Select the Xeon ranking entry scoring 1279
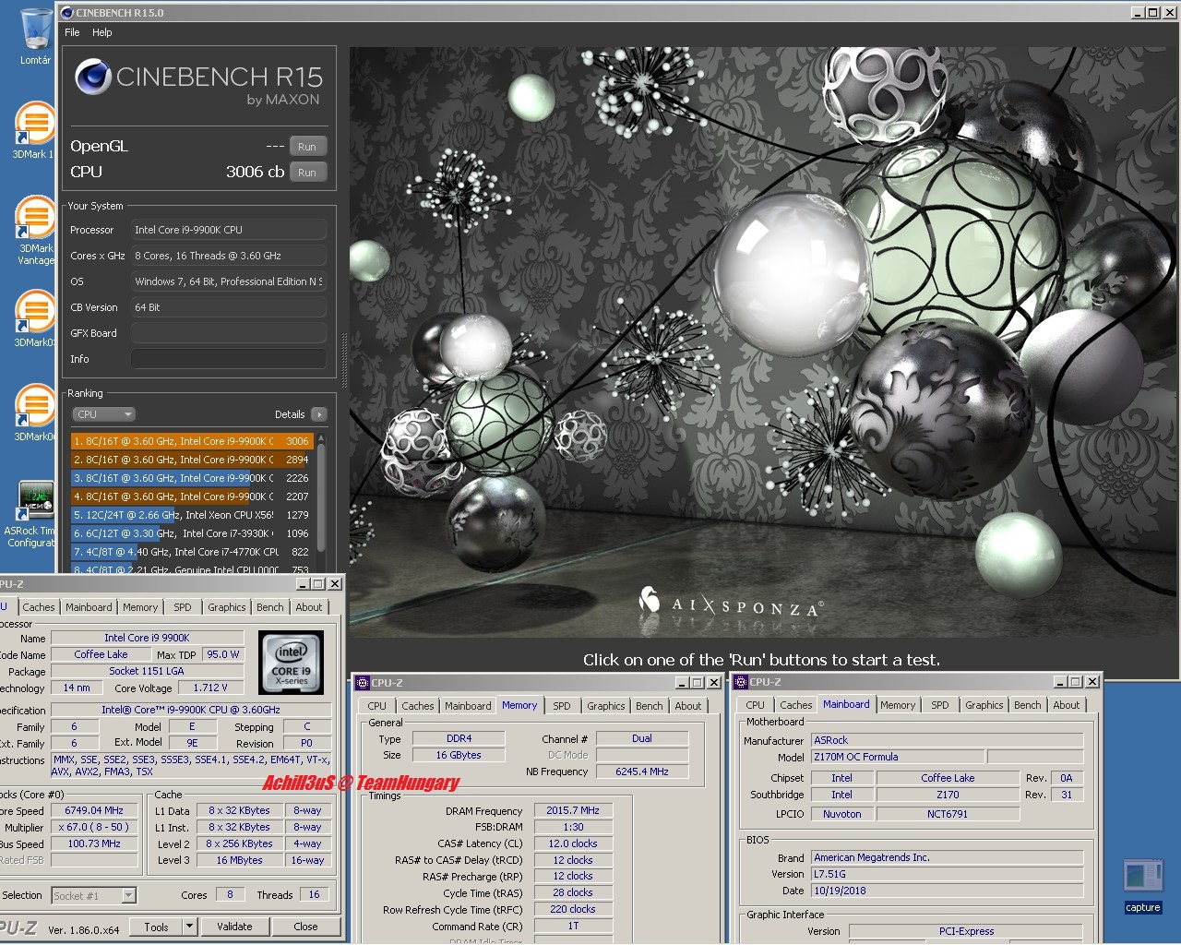Image resolution: width=1181 pixels, height=945 pixels. [192, 515]
